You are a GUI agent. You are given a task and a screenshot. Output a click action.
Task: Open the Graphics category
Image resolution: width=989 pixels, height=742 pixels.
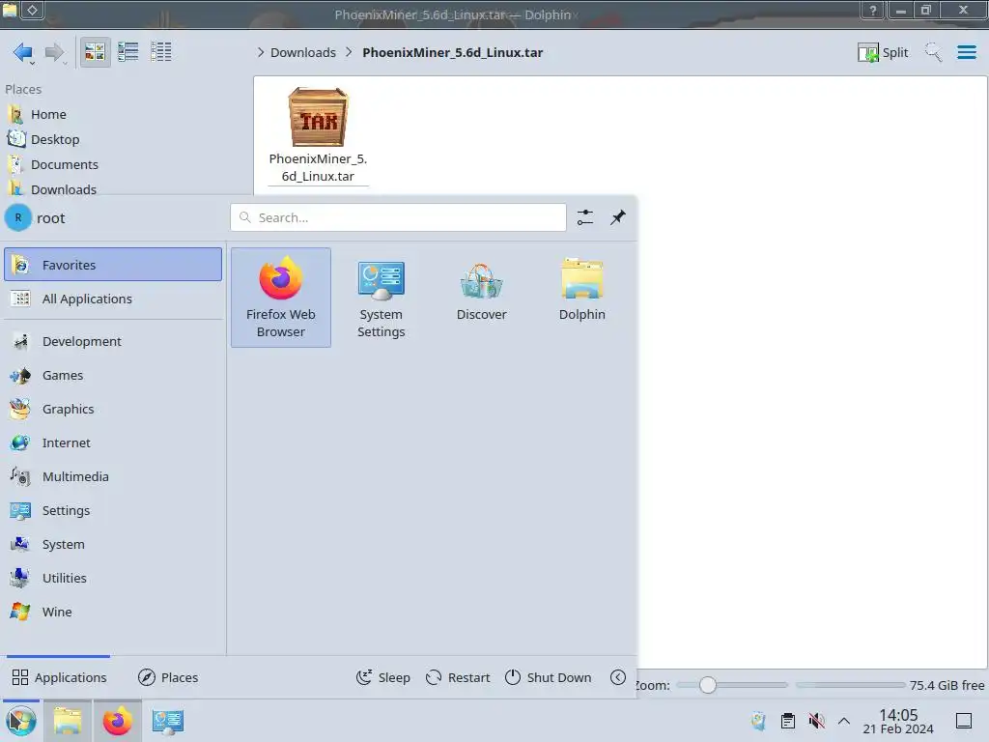(113, 409)
